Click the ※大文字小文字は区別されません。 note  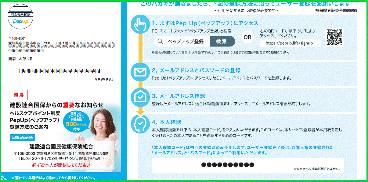(317, 169)
